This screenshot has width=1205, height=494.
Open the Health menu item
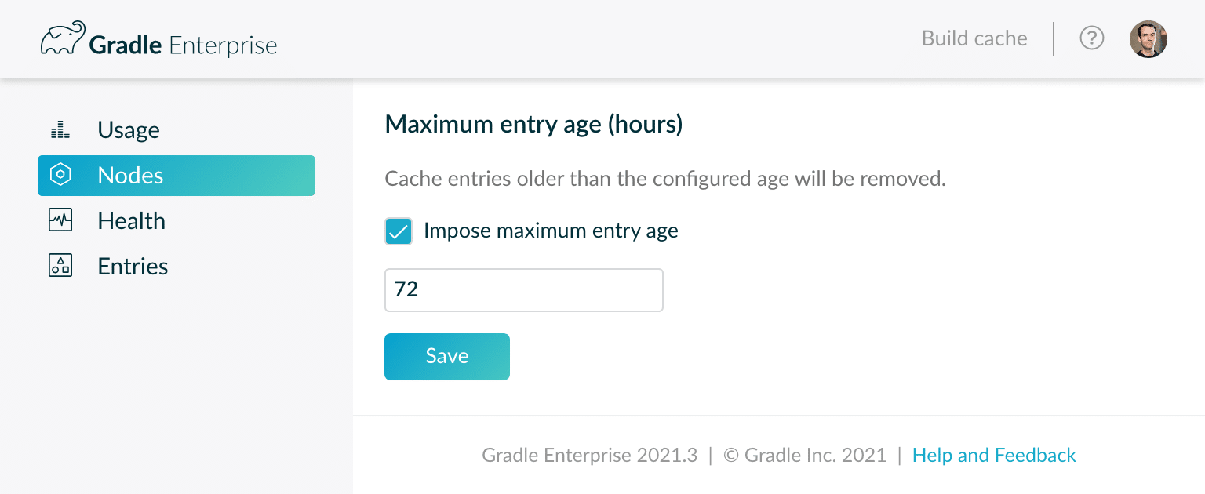177,221
